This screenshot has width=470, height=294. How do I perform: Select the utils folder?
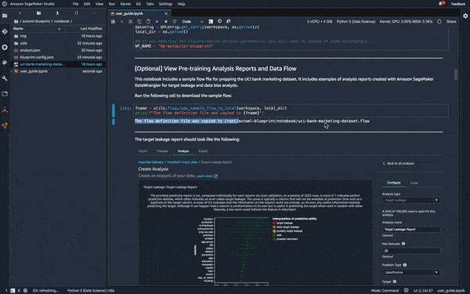(x=58, y=43)
